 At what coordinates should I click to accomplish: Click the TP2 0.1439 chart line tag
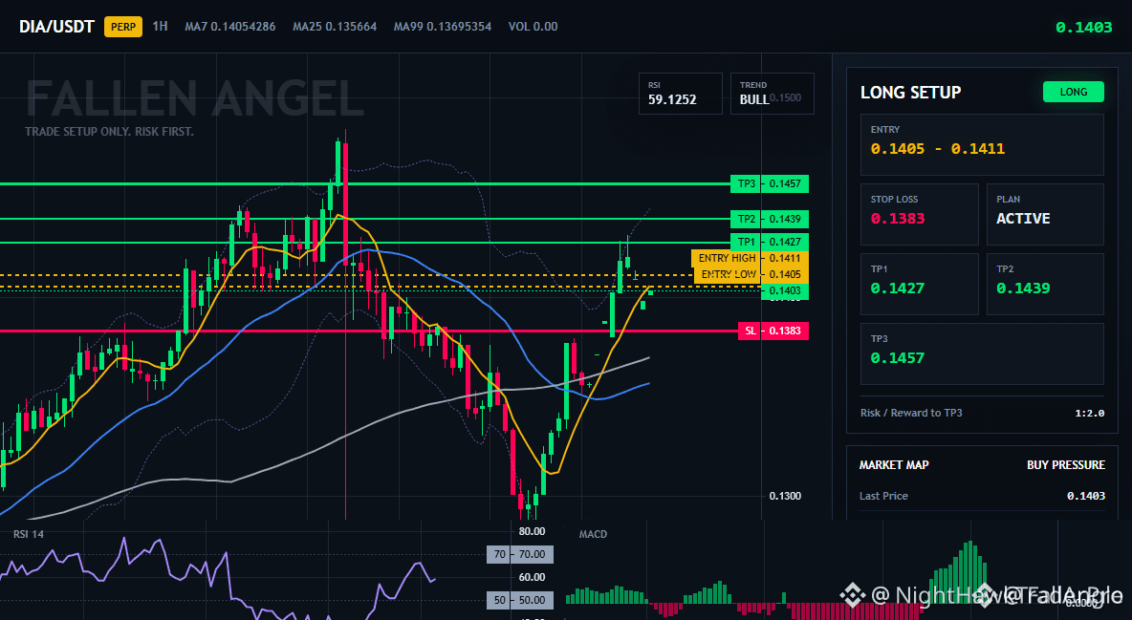(769, 219)
